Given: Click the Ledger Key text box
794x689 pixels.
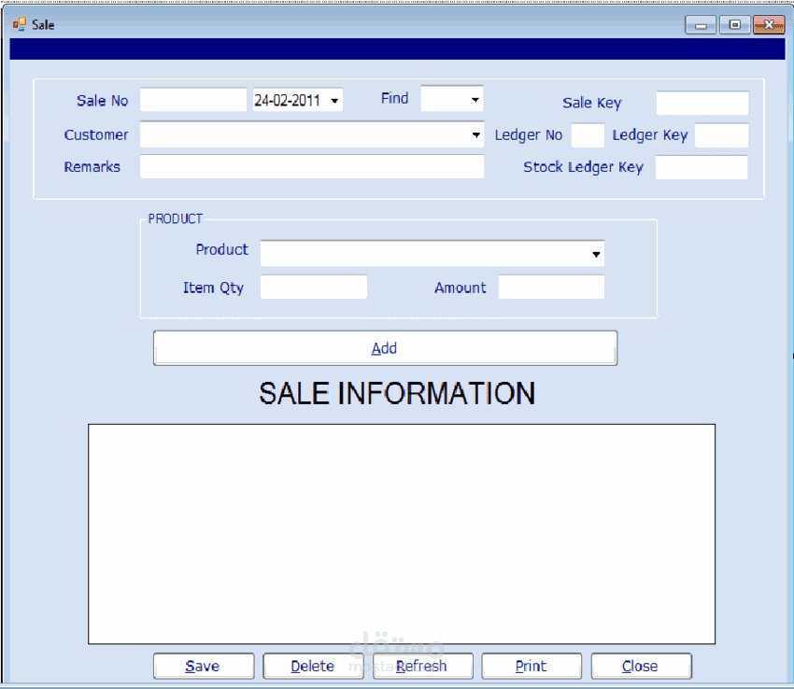Looking at the screenshot, I should (724, 134).
